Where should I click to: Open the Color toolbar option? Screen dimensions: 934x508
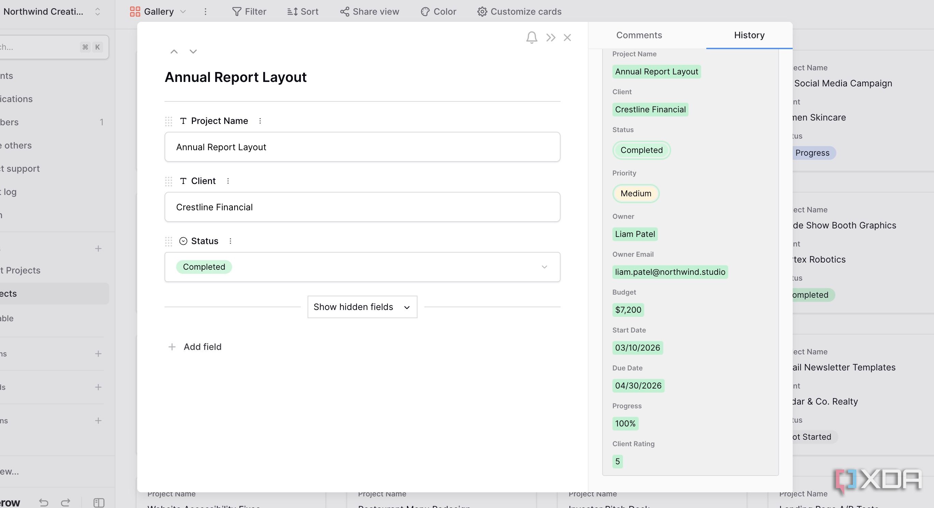pyautogui.click(x=438, y=12)
